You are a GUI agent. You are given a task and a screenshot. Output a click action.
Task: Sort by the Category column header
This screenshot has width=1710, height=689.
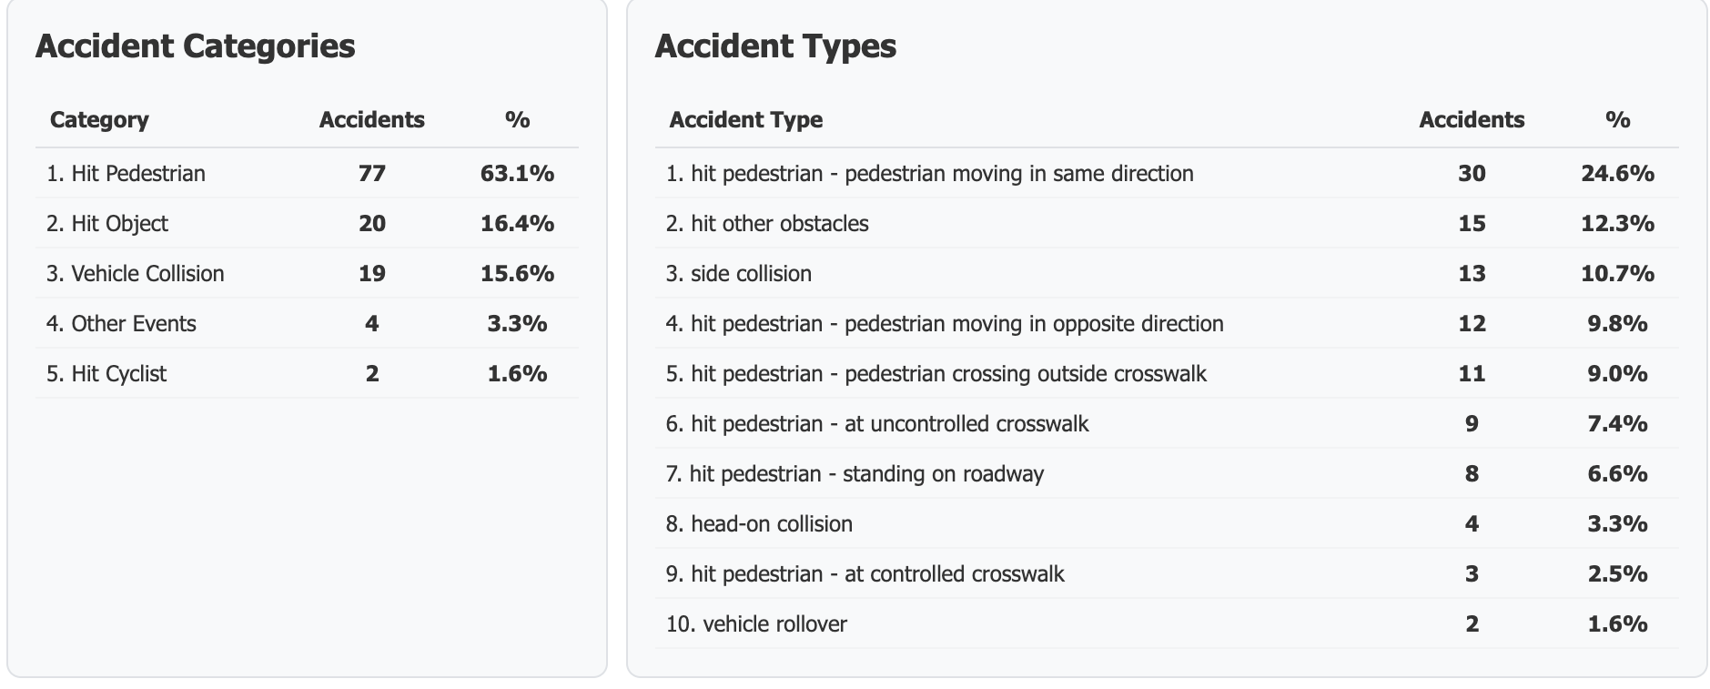(x=99, y=119)
